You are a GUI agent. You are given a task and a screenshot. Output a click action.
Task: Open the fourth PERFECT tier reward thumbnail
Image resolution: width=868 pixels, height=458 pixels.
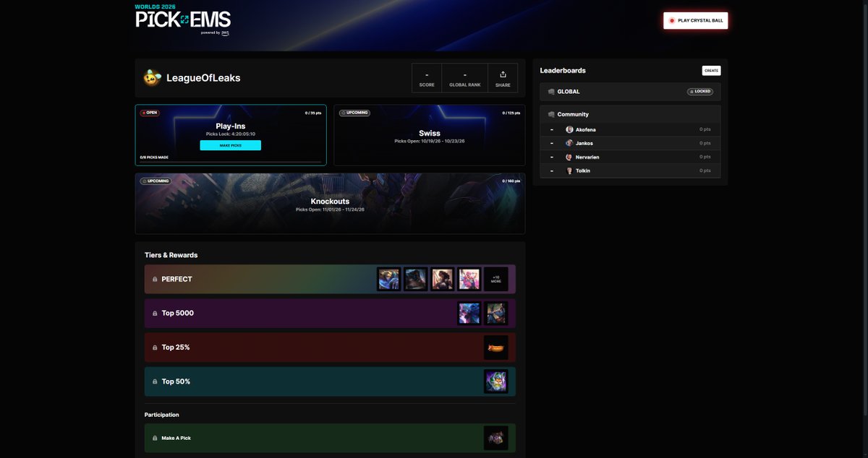pyautogui.click(x=469, y=279)
